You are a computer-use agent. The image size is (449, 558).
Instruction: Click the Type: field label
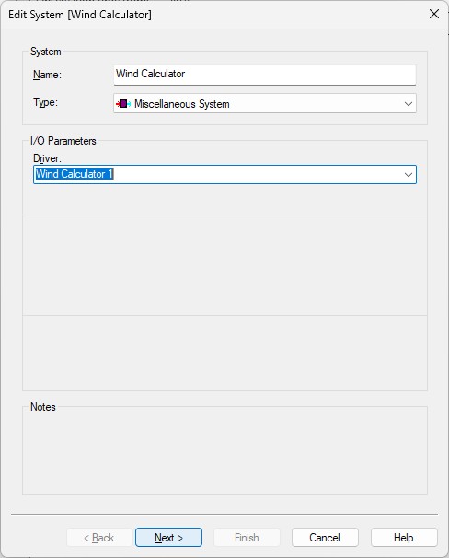coord(45,102)
